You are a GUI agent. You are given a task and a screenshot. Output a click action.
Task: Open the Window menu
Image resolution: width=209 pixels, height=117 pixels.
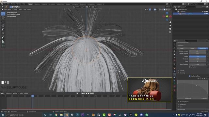[19, 4]
